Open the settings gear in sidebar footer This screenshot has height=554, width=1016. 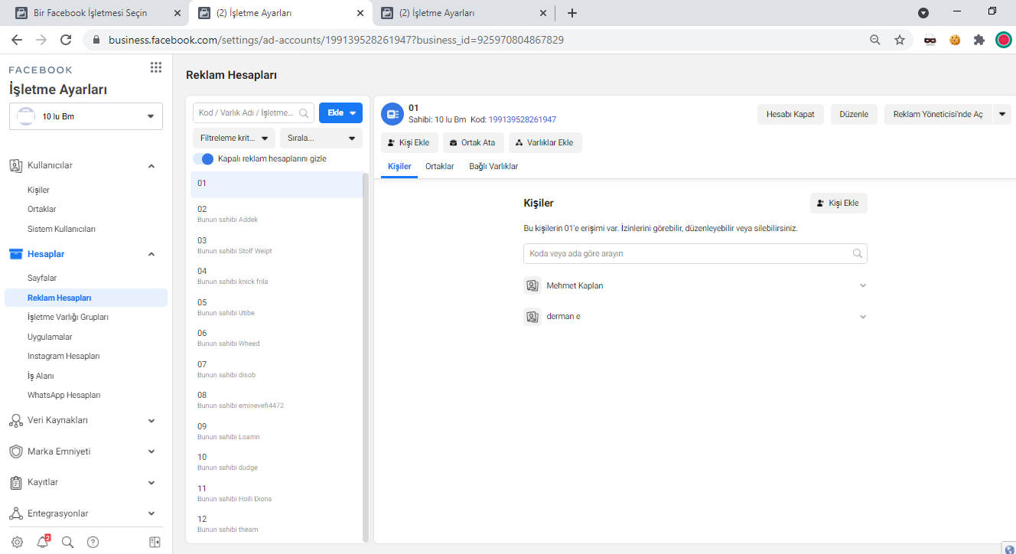coord(17,543)
